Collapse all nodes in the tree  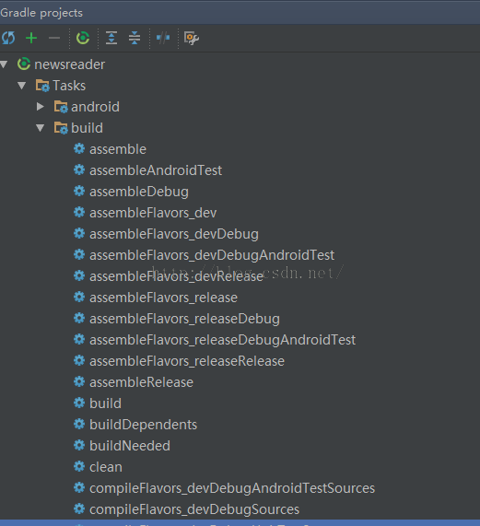tap(135, 38)
